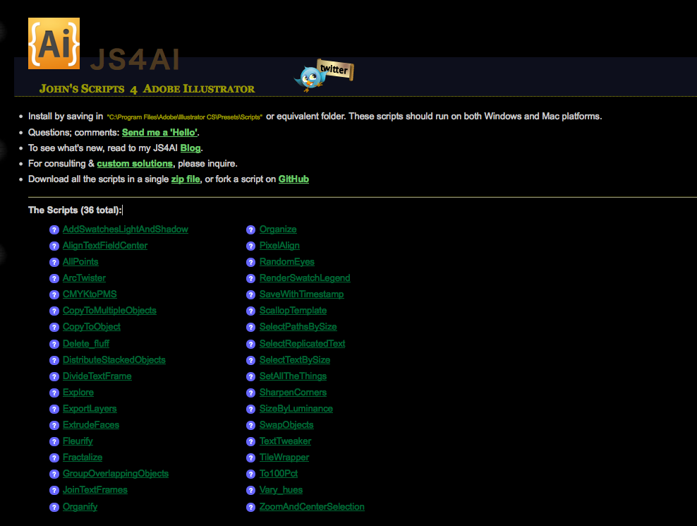Click help icon beside AlignTextFieldCenter
Viewport: 697px width, 526px height.
(54, 246)
